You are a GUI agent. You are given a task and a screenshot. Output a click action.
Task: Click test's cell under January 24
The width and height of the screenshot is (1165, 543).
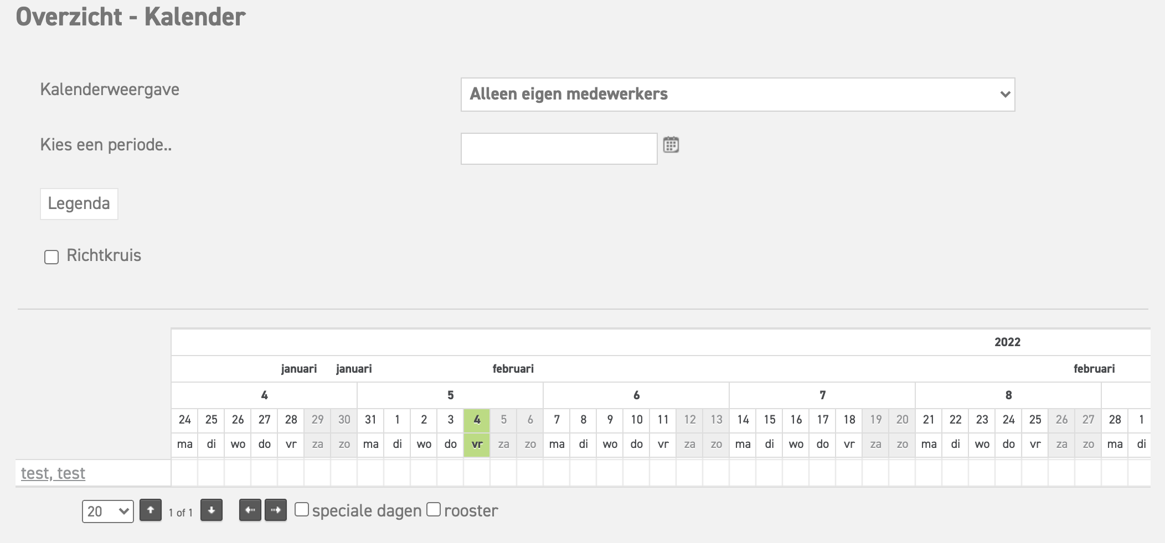[x=184, y=473]
